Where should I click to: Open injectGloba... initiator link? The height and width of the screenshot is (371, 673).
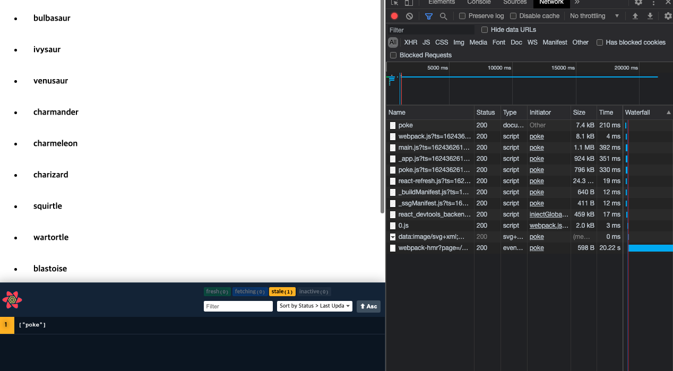tap(549, 214)
